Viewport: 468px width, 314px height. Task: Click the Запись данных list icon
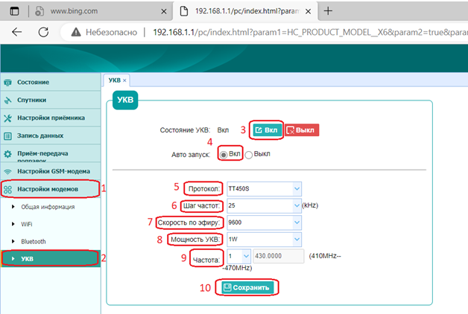pos(7,136)
